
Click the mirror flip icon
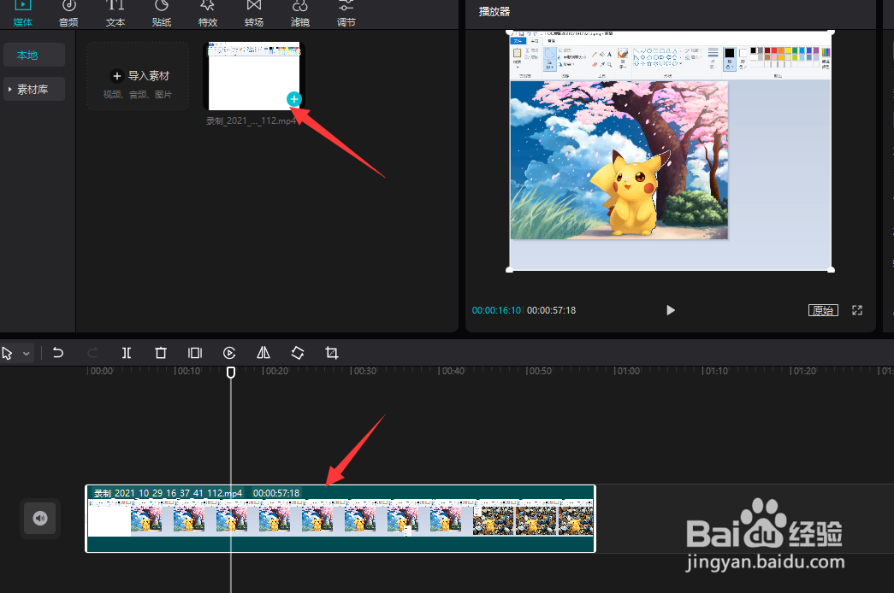(263, 353)
